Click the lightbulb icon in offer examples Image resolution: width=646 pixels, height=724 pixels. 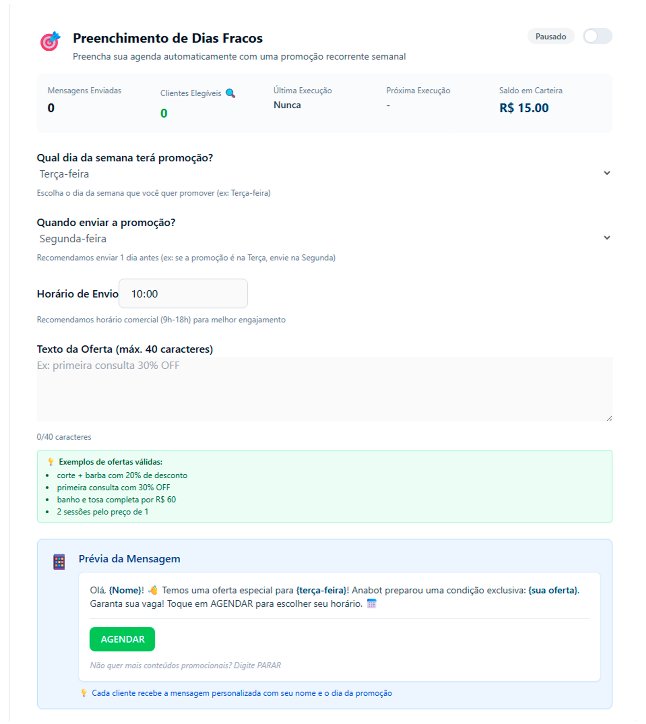coord(51,462)
